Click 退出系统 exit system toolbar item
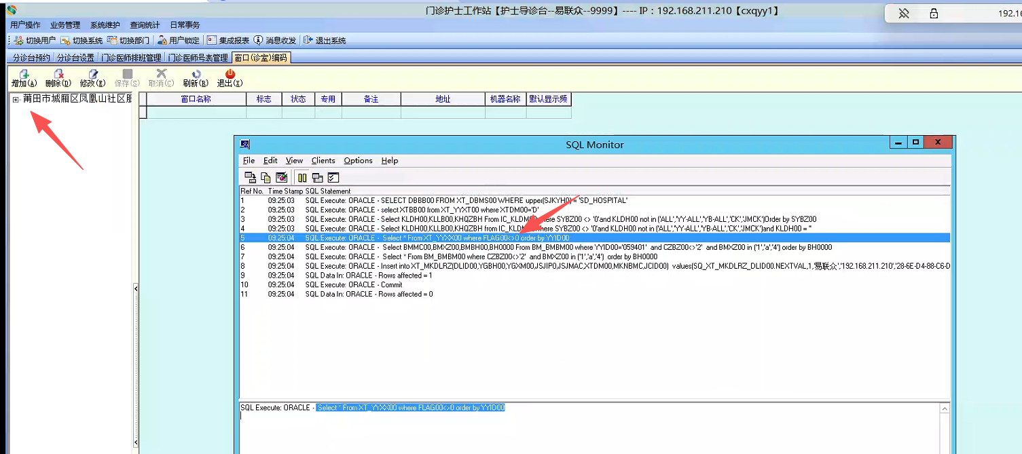This screenshot has height=454, width=1022. tap(325, 41)
